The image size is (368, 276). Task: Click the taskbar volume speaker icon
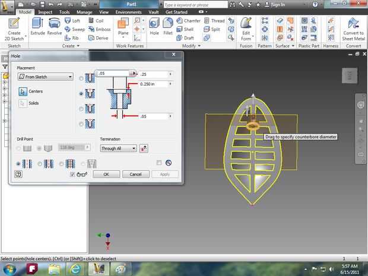click(x=331, y=269)
